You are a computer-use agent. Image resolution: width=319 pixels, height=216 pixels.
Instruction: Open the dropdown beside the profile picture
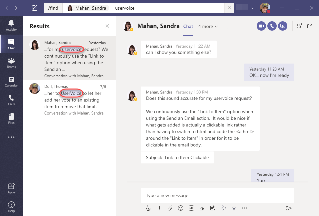click(x=252, y=8)
